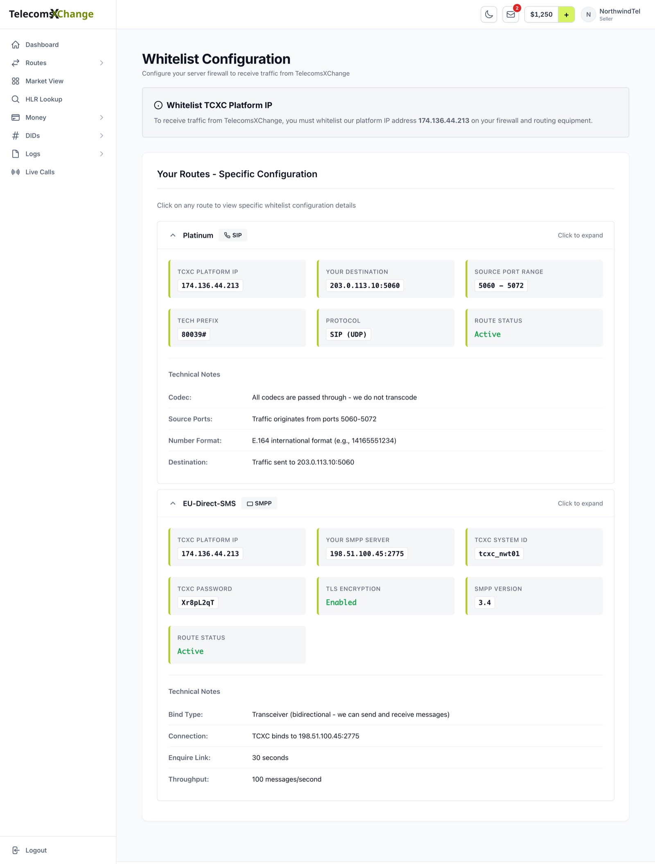Select tech prefix value 80039#
Image resolution: width=655 pixels, height=864 pixels.
pos(194,334)
